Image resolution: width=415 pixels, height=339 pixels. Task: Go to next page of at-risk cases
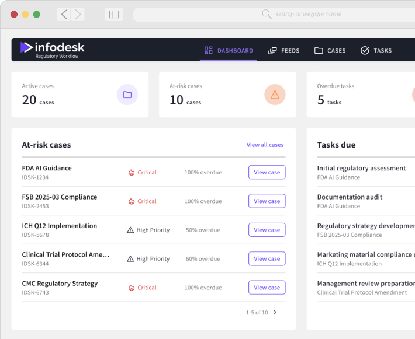click(275, 312)
